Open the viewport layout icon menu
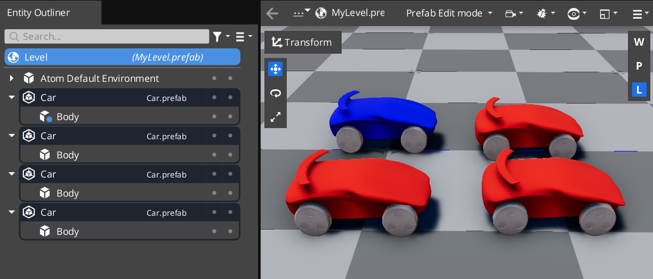The width and height of the screenshot is (653, 279). tap(608, 13)
